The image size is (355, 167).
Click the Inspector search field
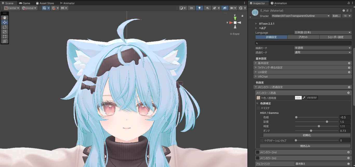click(303, 43)
